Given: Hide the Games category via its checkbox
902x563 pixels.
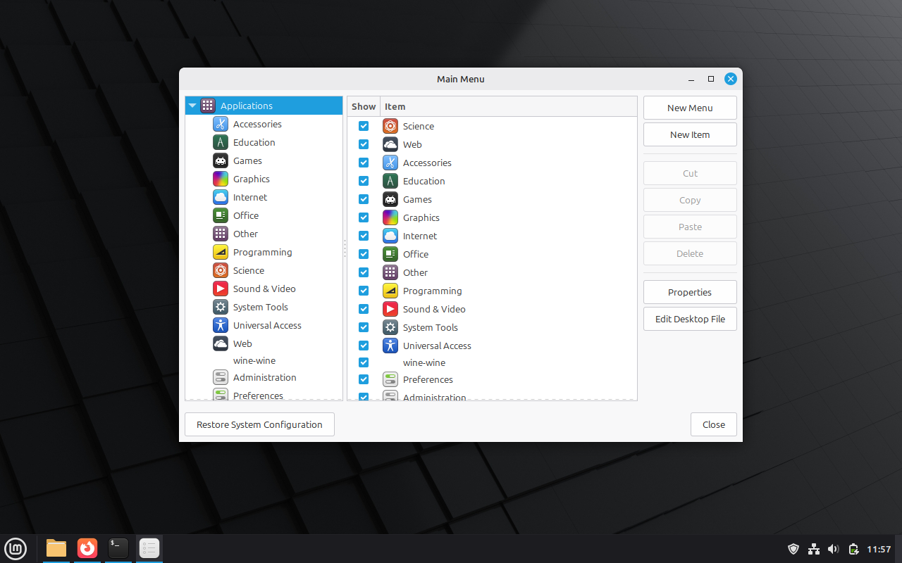Looking at the screenshot, I should 364,199.
